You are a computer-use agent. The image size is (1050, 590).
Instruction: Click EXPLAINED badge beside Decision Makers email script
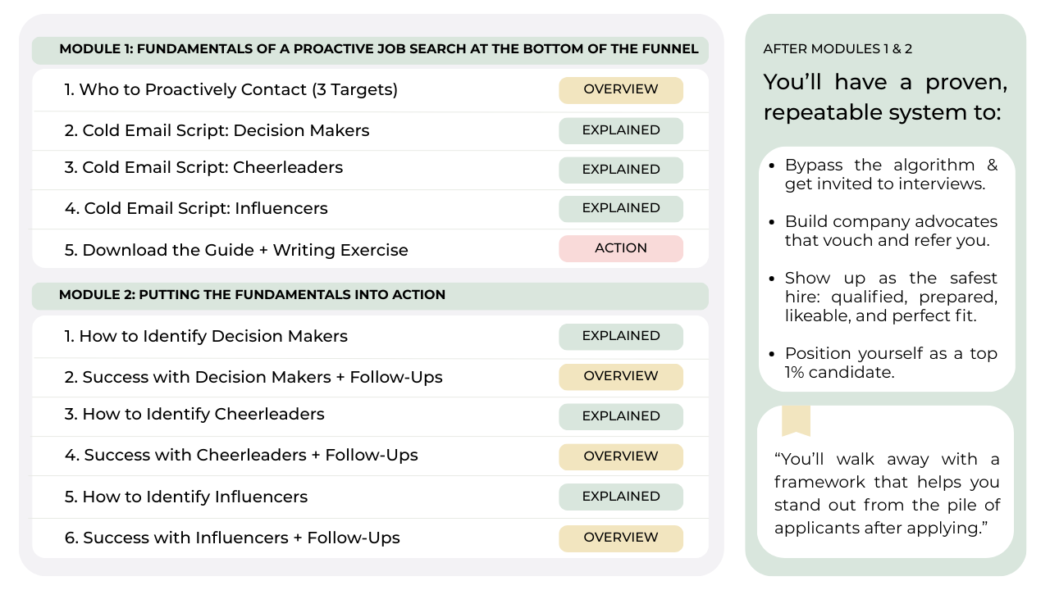coord(621,130)
